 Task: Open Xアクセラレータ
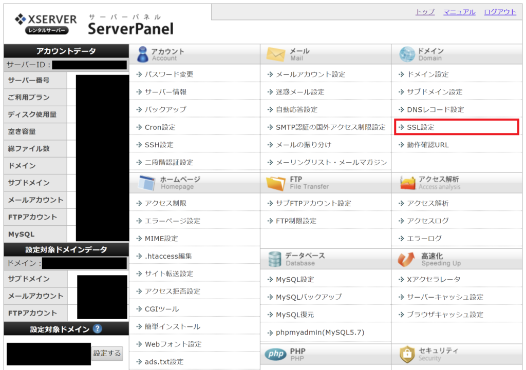(x=434, y=280)
